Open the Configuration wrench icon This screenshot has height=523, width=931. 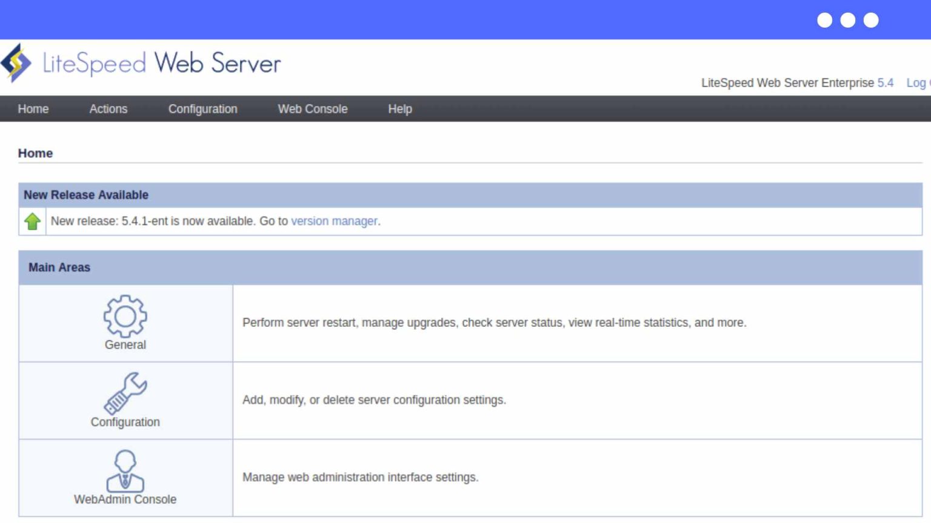[x=125, y=393]
